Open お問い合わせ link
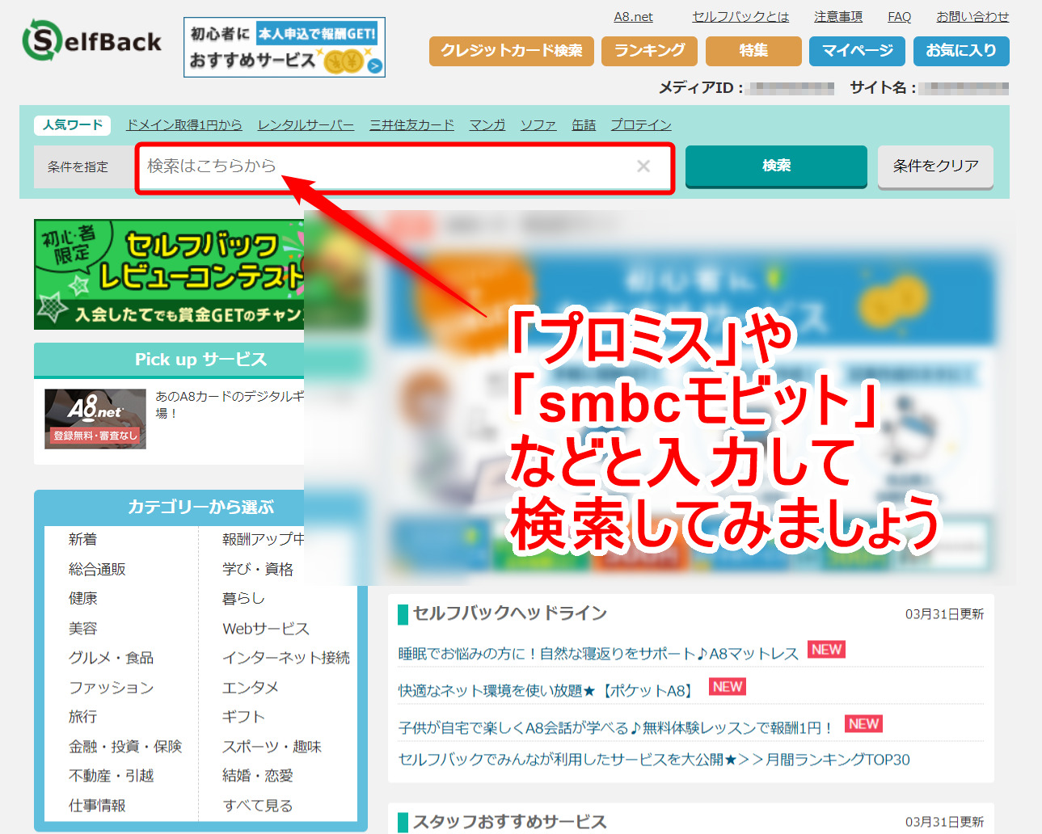Image resolution: width=1042 pixels, height=834 pixels. point(972,17)
